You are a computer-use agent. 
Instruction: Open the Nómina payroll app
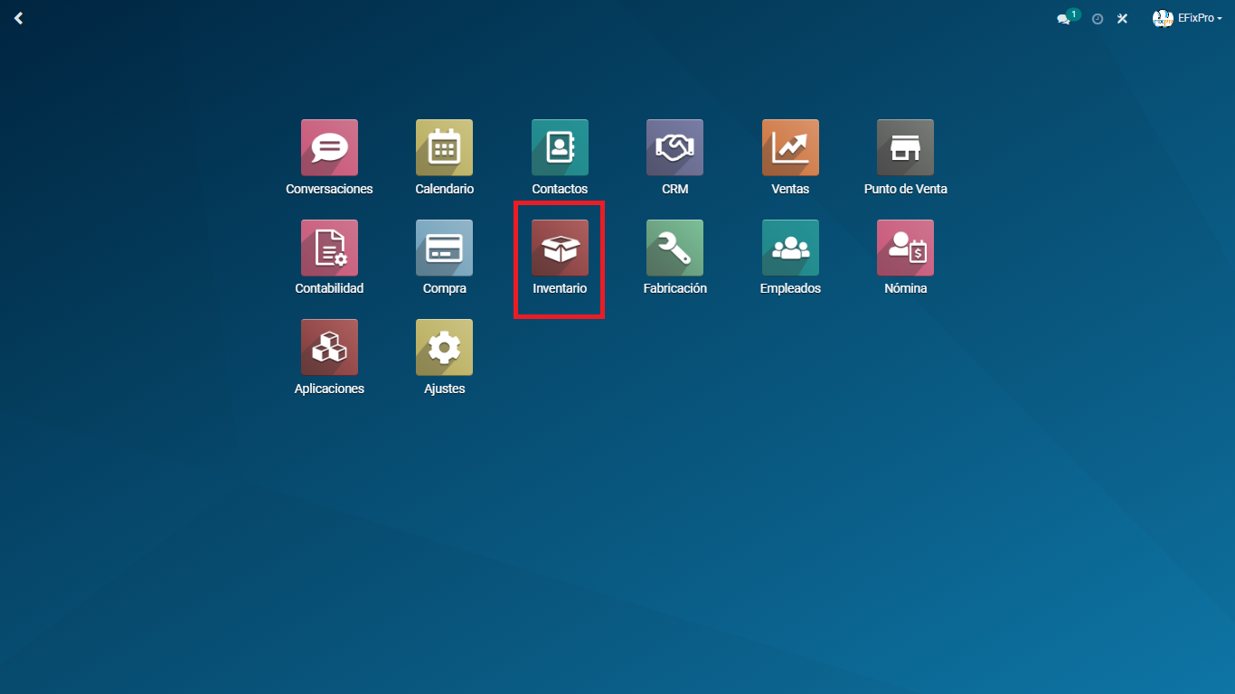[x=905, y=248]
